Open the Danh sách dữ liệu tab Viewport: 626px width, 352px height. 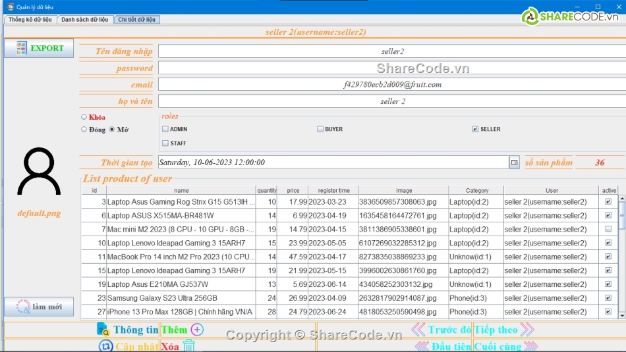[84, 20]
